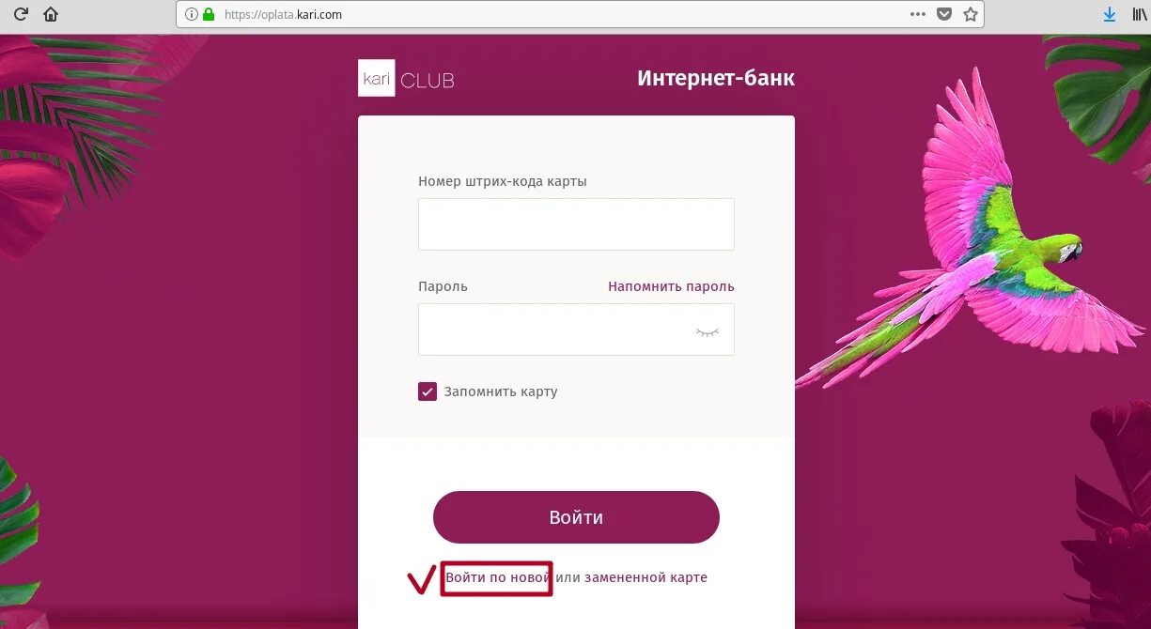Image resolution: width=1151 pixels, height=629 pixels.
Task: Open the Напомнить пароль link
Action: 671,286
